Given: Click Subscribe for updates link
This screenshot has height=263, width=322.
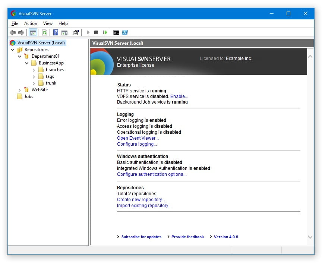Looking at the screenshot, I should coord(141,237).
